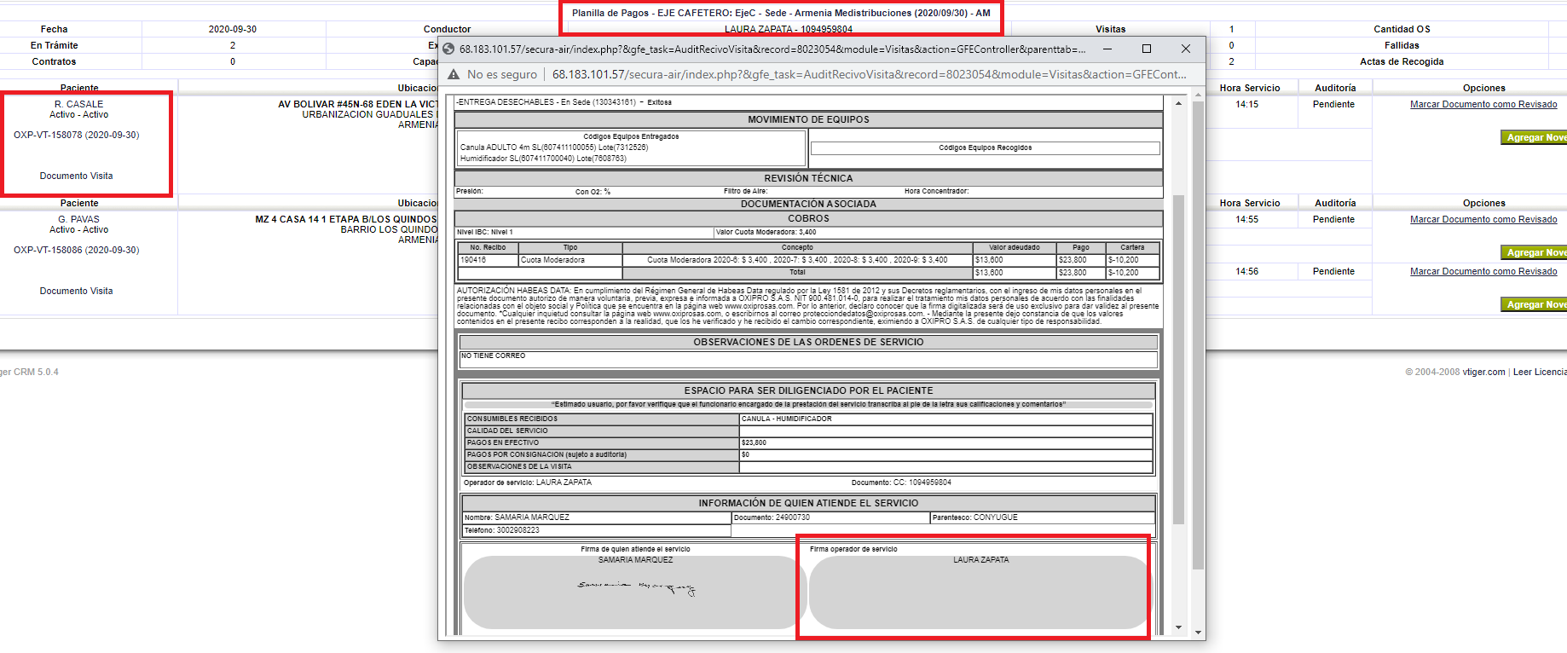This screenshot has width=1567, height=653.
Task: Open 'Documento Visita' for patient G. PAVAS
Action: 76,291
